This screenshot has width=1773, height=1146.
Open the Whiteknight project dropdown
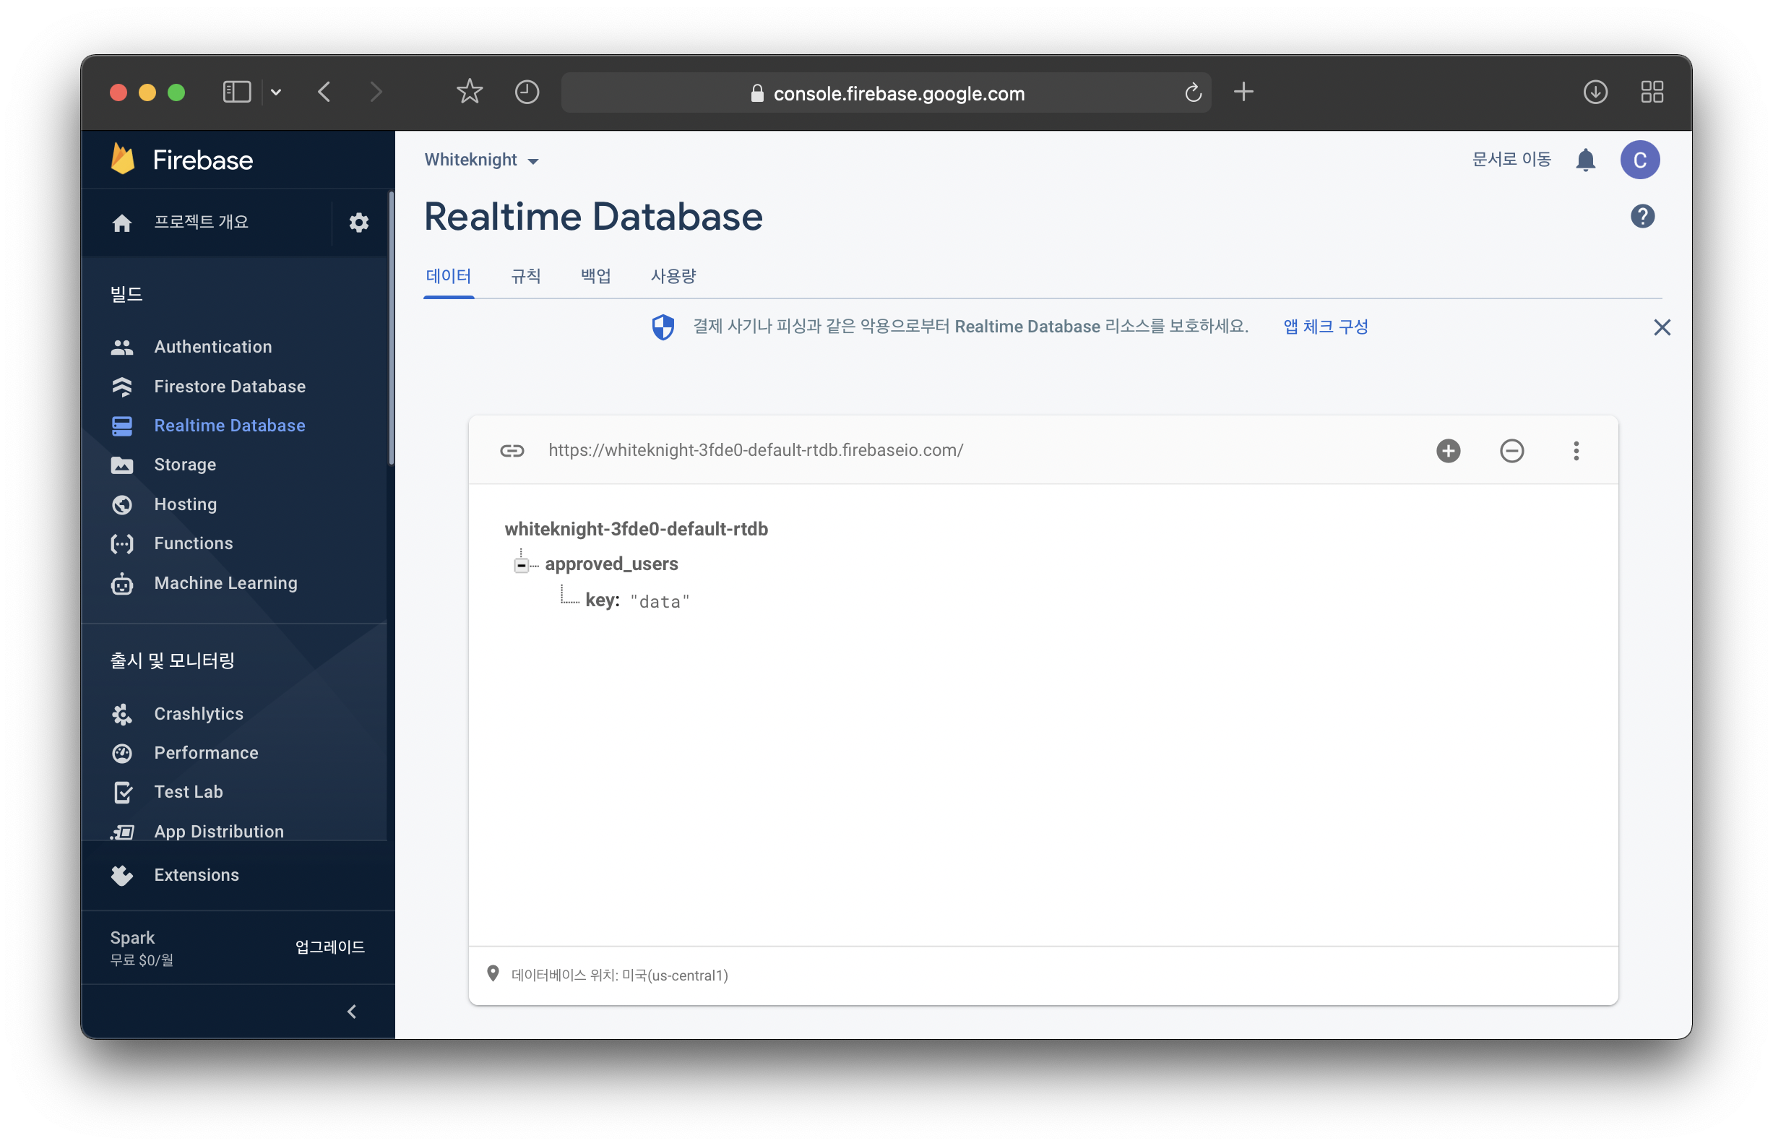481,160
